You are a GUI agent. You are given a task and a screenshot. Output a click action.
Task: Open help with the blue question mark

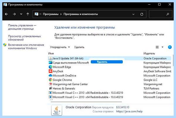(170, 47)
